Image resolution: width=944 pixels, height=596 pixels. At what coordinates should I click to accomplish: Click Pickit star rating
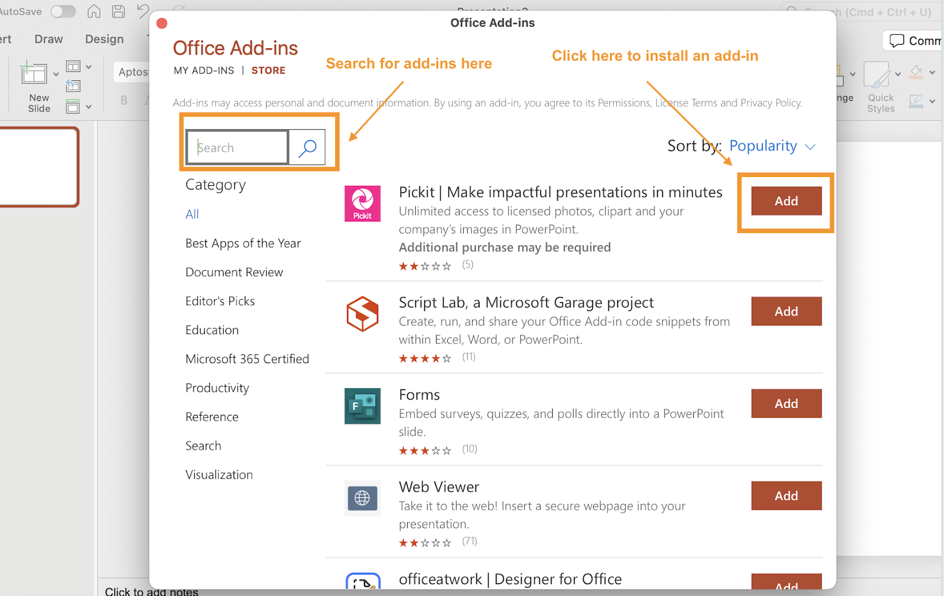[425, 266]
